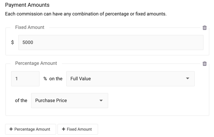
Task: Click the Fixed Amount section label
Action: (x=30, y=27)
